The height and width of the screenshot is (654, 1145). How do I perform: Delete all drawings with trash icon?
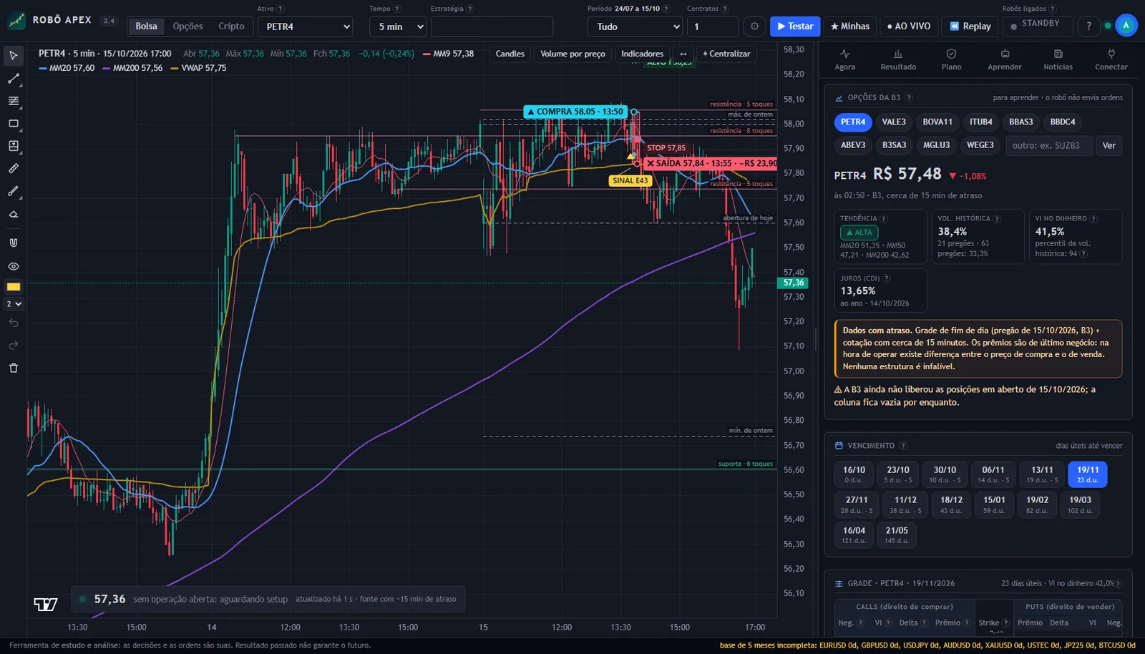click(x=14, y=368)
